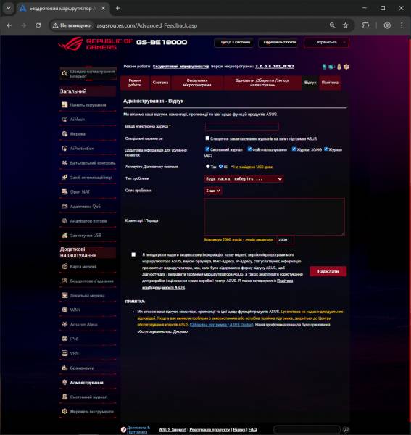Open Amazon Alexa sidebar icon

click(x=65, y=324)
